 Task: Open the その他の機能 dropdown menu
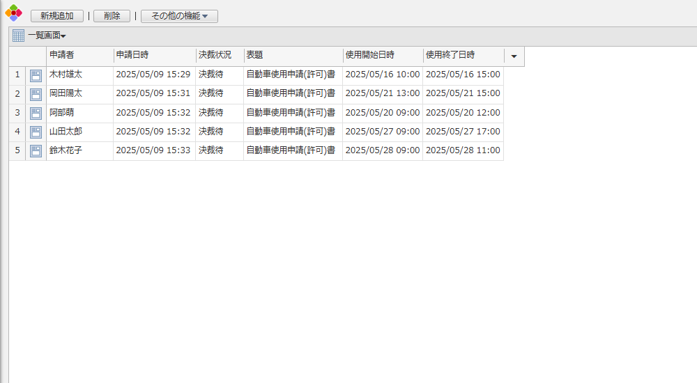pos(179,16)
